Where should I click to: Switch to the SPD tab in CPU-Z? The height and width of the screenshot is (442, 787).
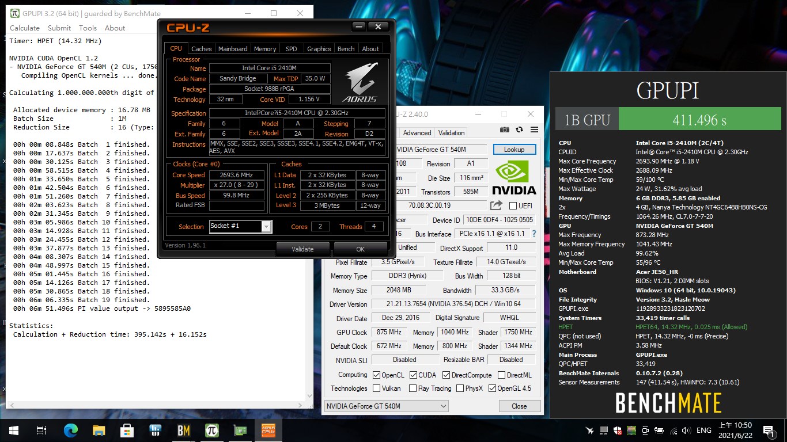coord(292,49)
